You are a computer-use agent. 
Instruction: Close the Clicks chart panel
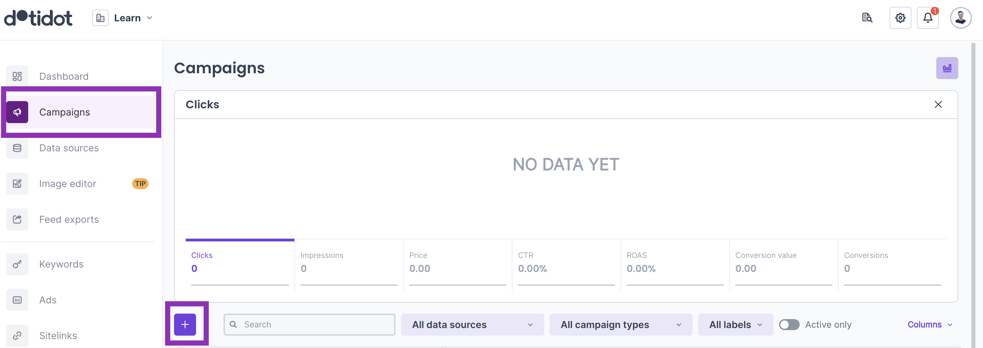(x=938, y=105)
